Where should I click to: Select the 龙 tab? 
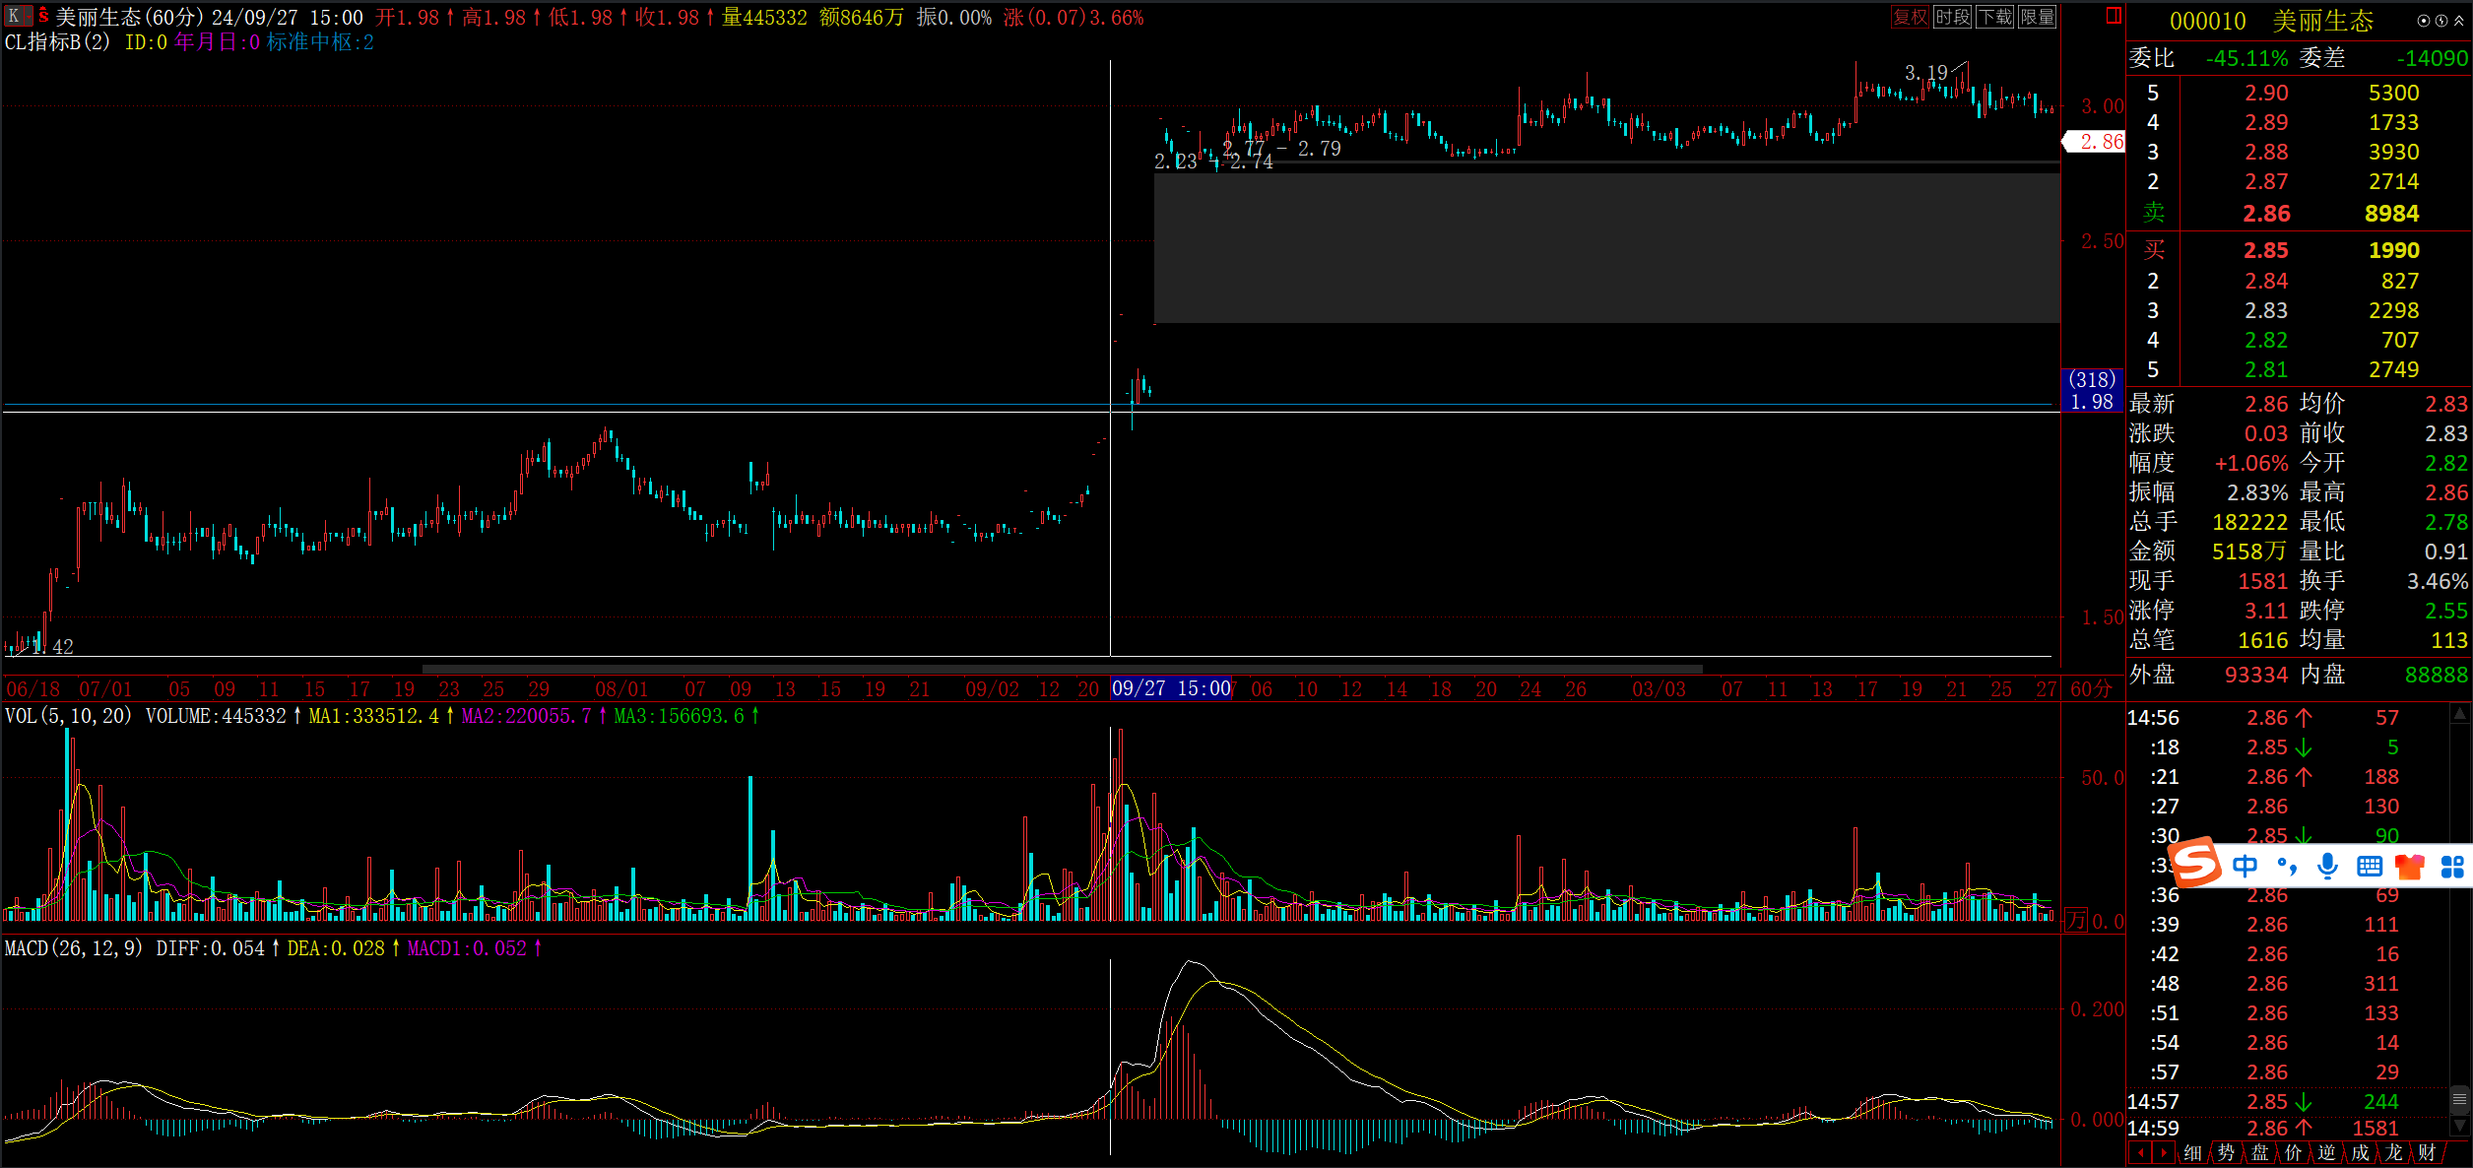2393,1152
